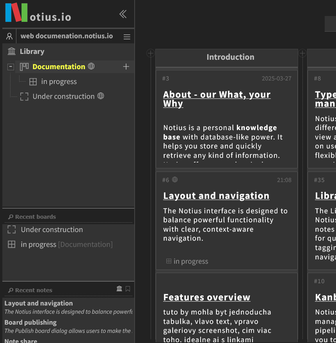
Task: Open note About - our What, your Why
Action: [217, 99]
